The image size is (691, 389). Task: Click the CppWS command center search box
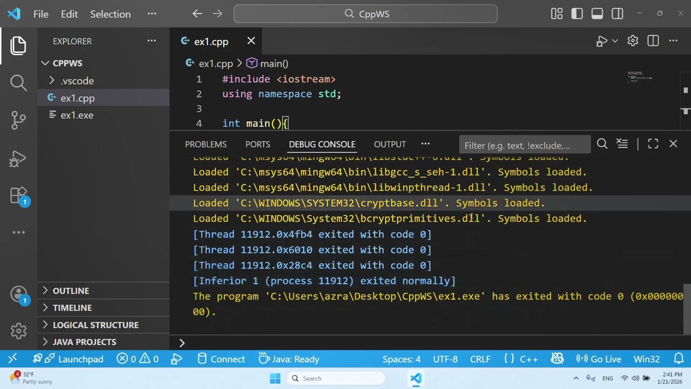click(x=365, y=14)
